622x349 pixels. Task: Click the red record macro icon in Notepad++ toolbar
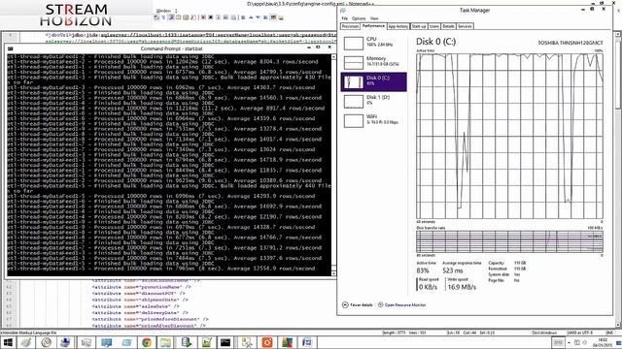pyautogui.click(x=203, y=17)
